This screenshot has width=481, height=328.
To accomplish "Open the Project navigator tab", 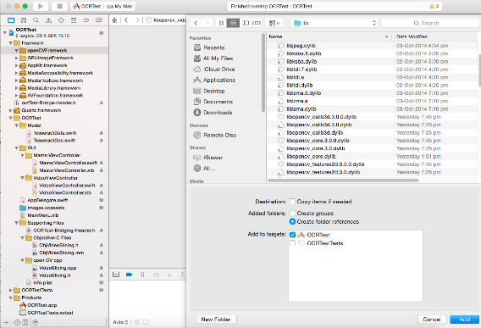I will (x=11, y=20).
